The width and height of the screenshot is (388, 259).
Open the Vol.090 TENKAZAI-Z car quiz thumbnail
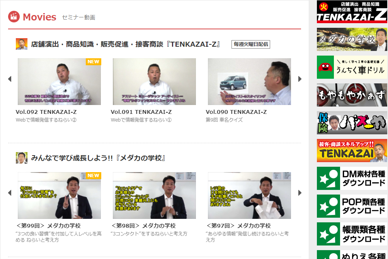click(x=249, y=81)
